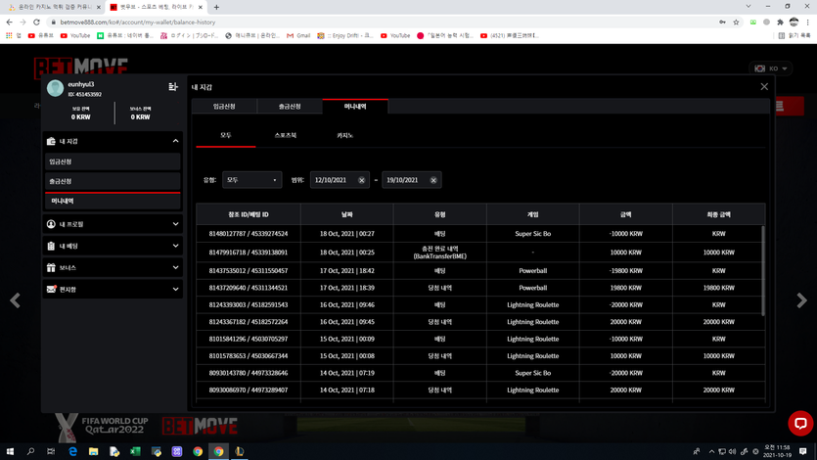
Task: Click the wallet icon in sidebar
Action: point(51,141)
